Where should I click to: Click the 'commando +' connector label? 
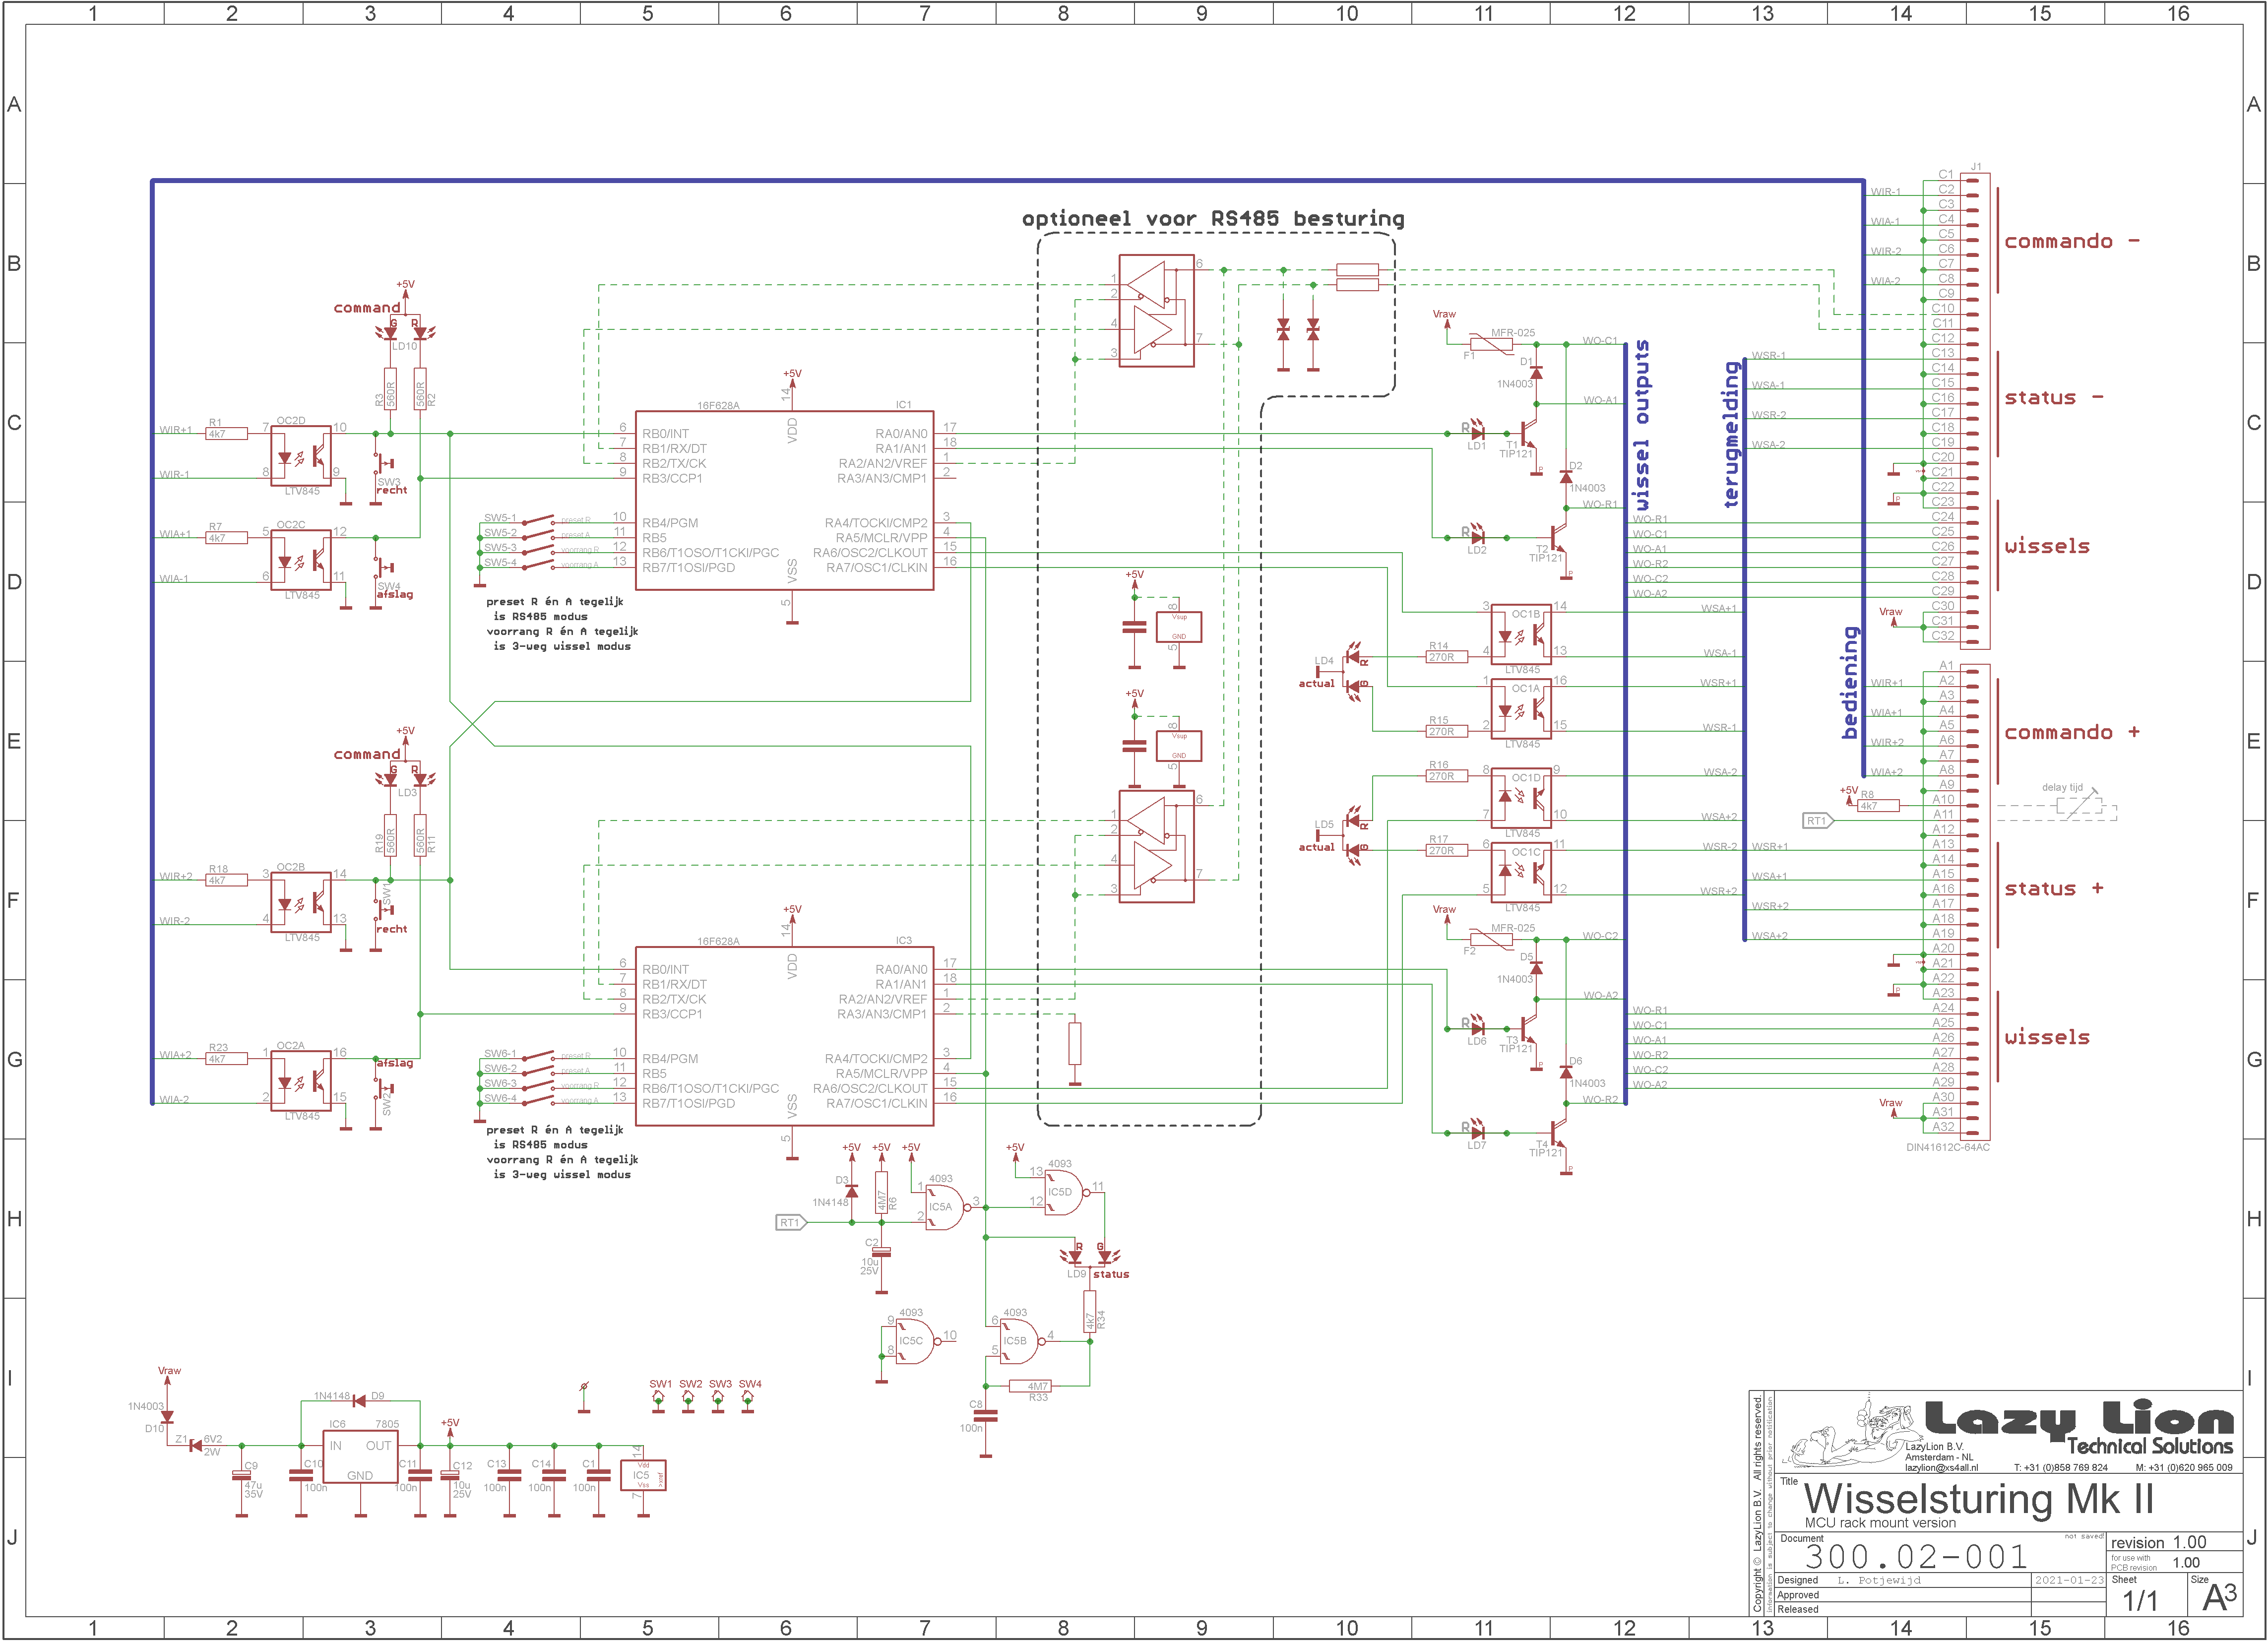coord(2072,732)
